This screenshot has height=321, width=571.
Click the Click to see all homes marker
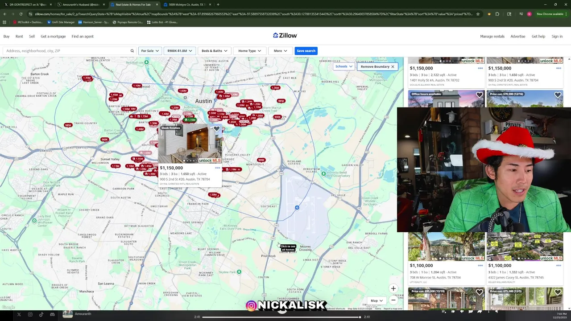pos(288,248)
